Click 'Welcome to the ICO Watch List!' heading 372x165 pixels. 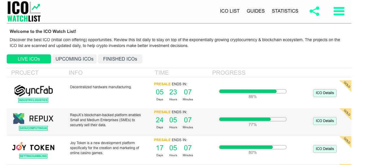43,31
